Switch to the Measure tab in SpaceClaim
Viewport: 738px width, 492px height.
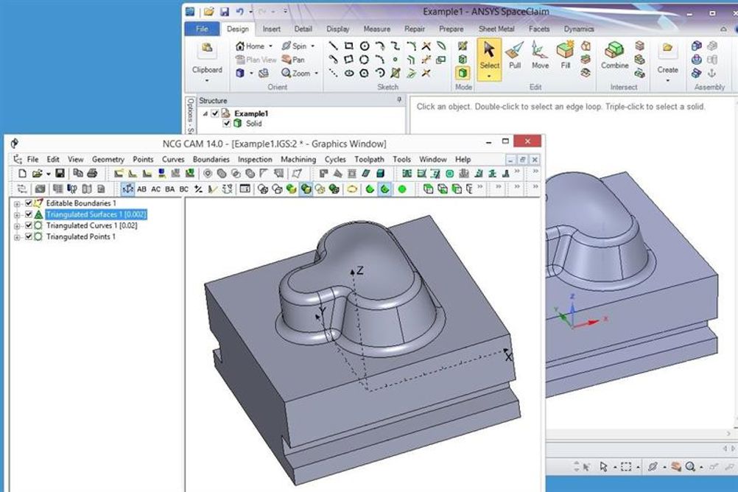(x=376, y=29)
